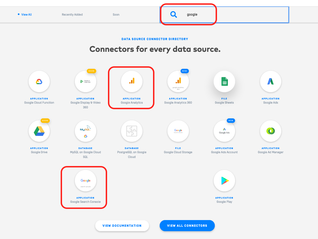This screenshot has width=318, height=239.
Task: Open the Google Play connector icon
Action: tap(224, 181)
